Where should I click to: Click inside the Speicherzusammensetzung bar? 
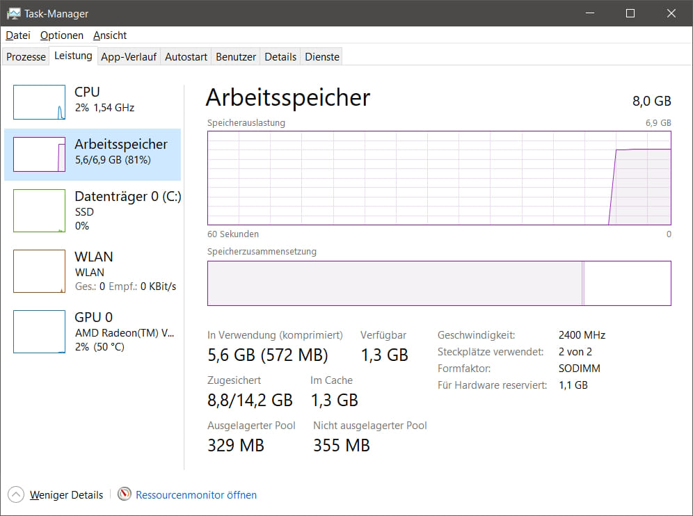438,283
